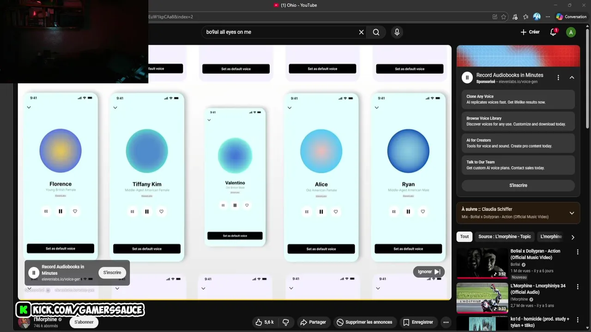Like the video showing 5,6 k
The width and height of the screenshot is (591, 332).
[265, 322]
